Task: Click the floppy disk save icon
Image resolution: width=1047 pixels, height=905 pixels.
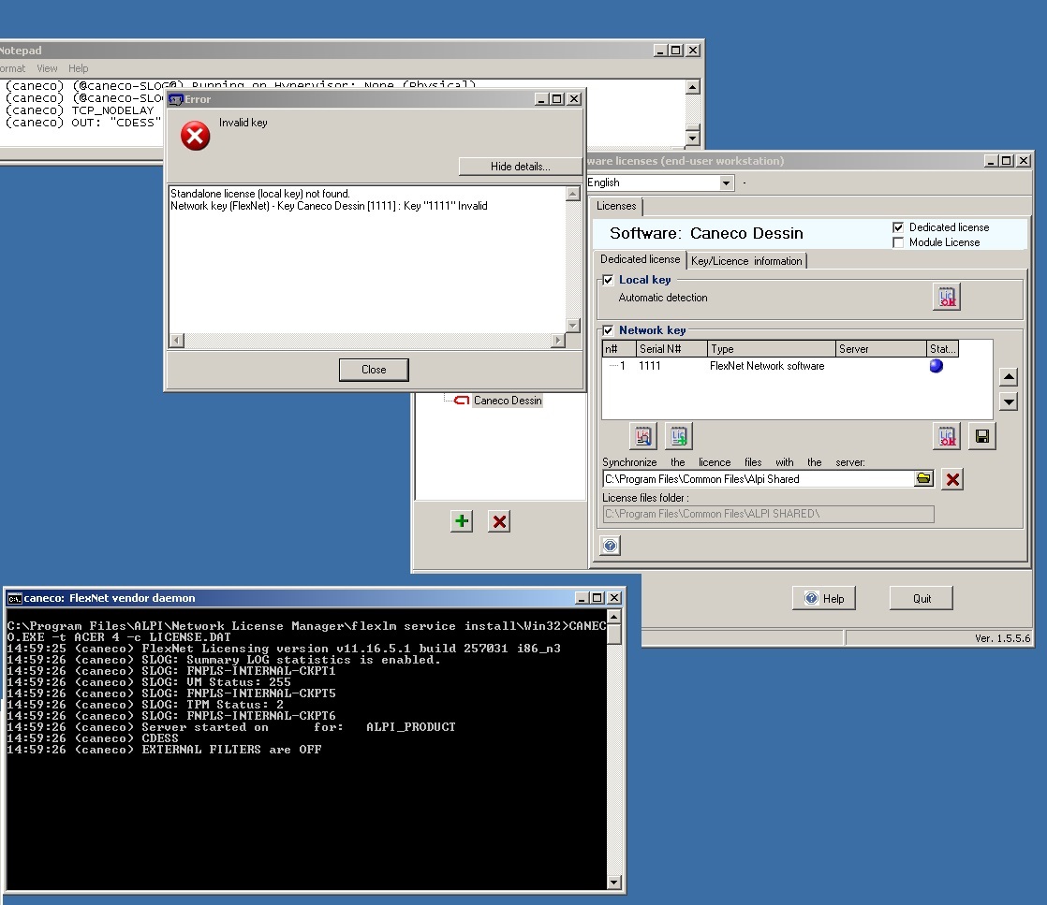Action: [x=982, y=436]
